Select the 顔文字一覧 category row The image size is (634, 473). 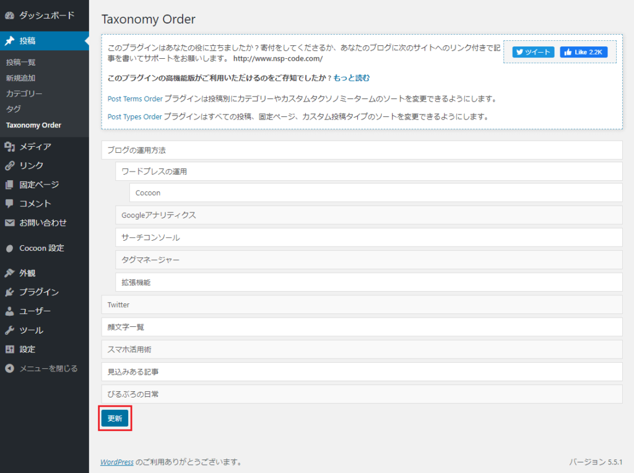pos(362,327)
